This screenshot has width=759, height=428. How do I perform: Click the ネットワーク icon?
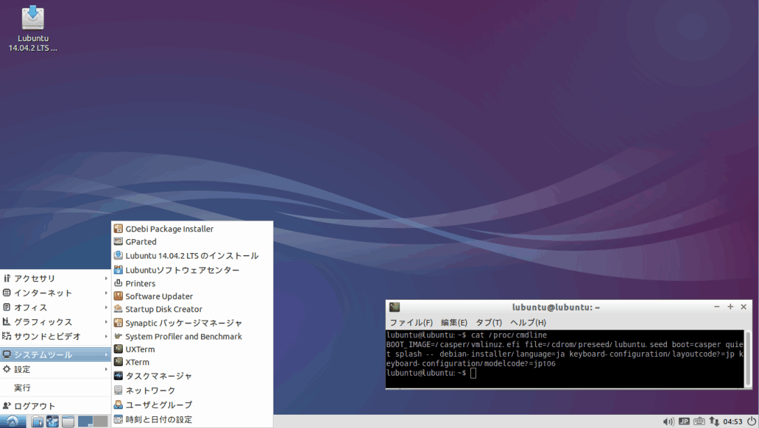tap(118, 390)
